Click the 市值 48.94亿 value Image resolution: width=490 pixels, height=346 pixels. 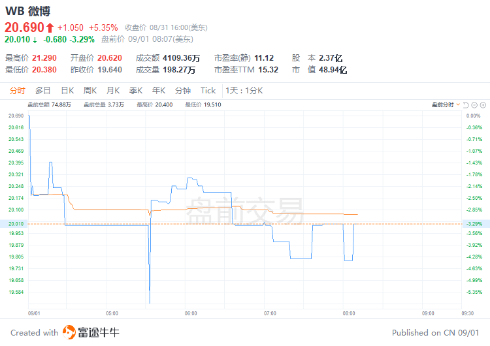coord(333,70)
